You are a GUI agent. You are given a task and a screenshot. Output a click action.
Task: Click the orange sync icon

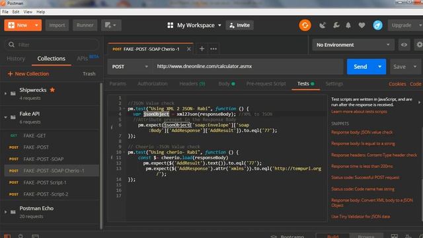click(305, 25)
